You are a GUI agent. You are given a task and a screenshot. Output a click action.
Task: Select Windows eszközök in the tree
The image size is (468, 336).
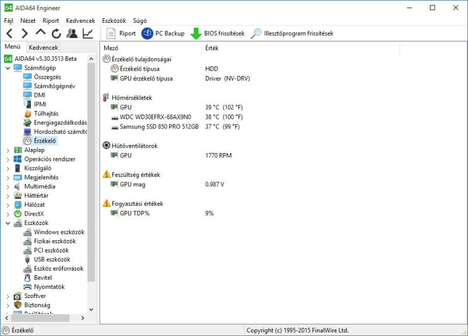coord(59,232)
